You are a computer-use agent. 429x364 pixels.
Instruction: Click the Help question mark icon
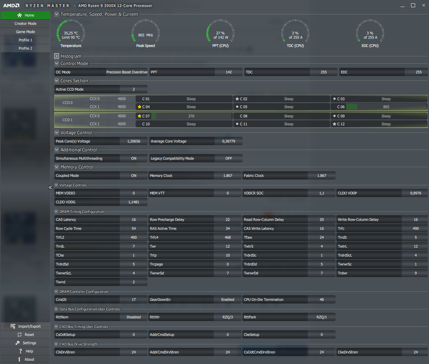click(x=21, y=351)
